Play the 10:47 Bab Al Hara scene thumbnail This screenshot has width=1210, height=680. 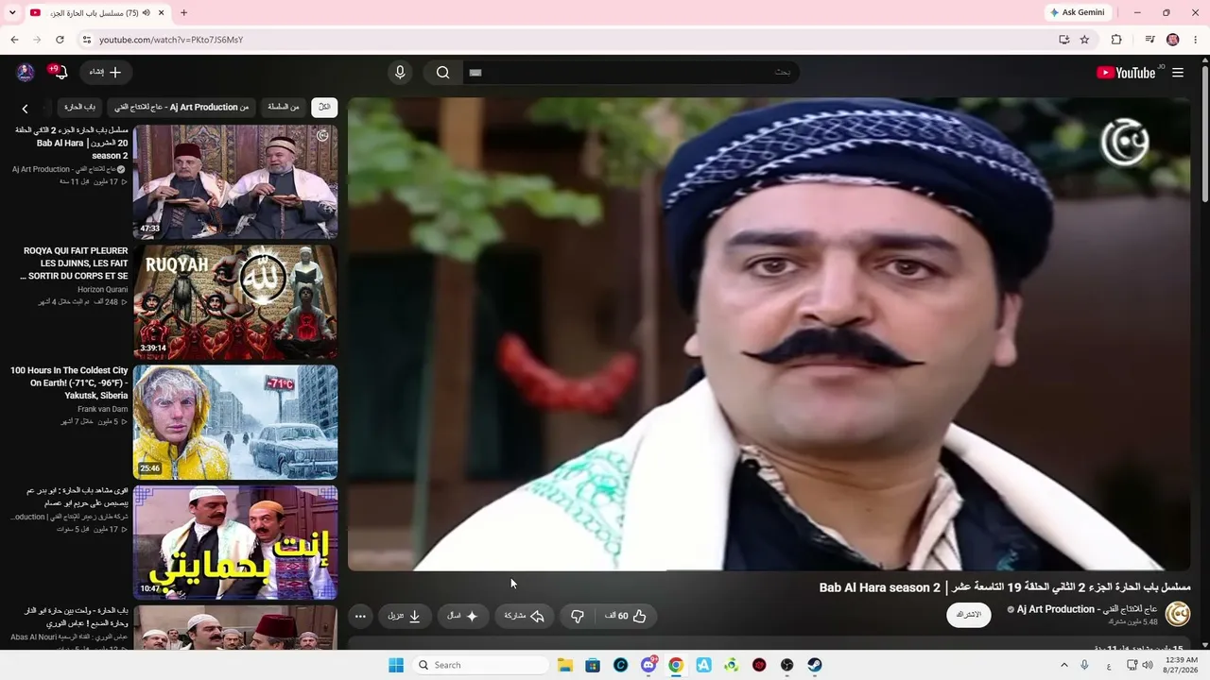click(x=235, y=542)
